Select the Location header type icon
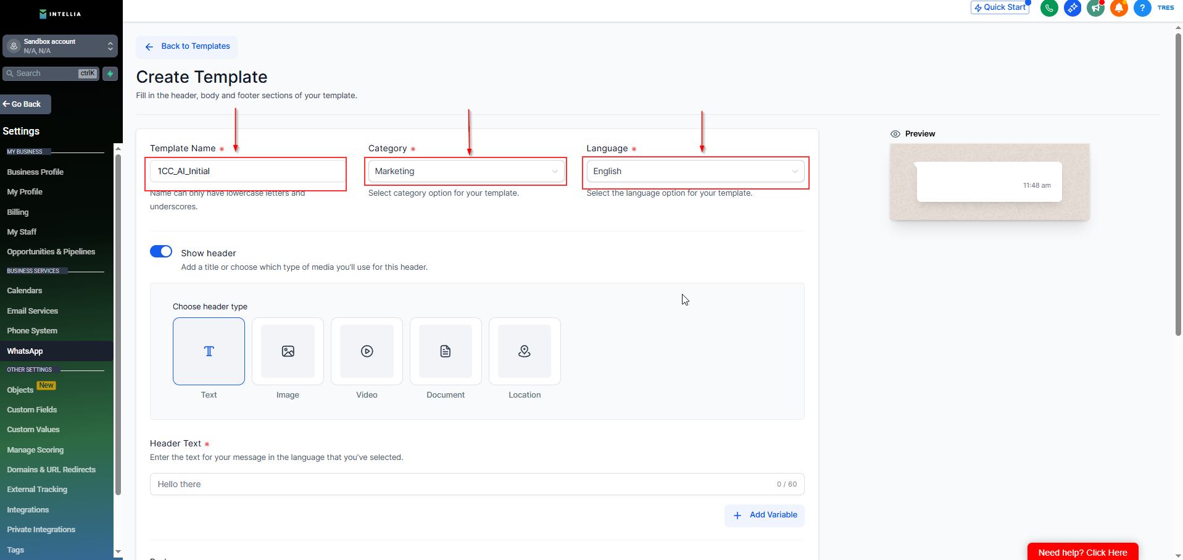Viewport: 1183px width, 560px height. pyautogui.click(x=525, y=351)
